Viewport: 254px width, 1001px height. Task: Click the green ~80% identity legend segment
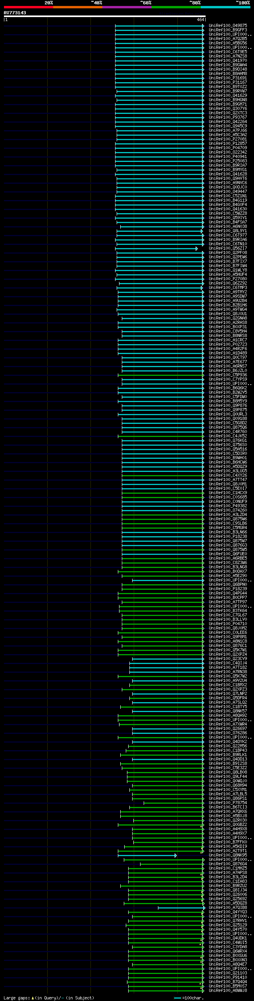click(x=176, y=7)
